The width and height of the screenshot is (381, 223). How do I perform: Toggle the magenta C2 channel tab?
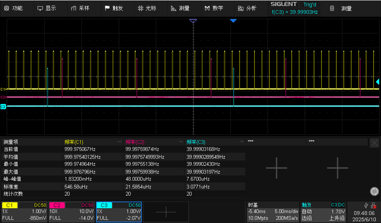tap(57, 205)
